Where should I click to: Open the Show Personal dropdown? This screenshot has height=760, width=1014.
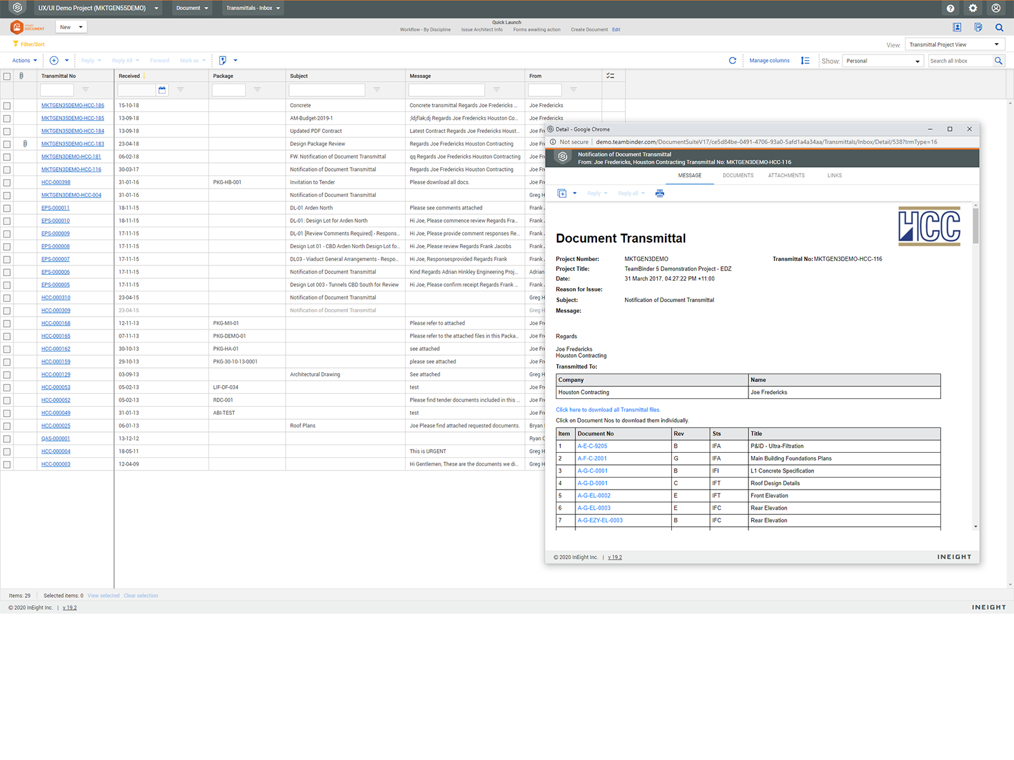[883, 61]
